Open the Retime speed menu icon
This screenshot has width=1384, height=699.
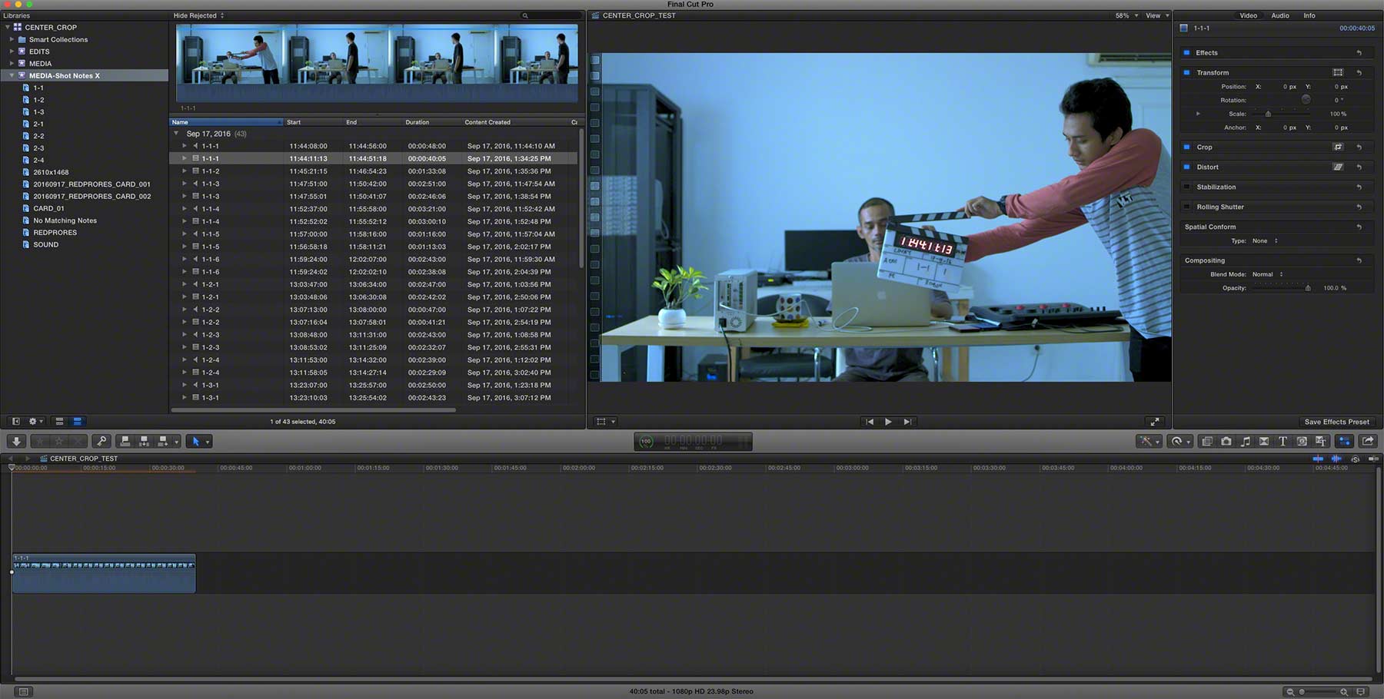click(1179, 442)
